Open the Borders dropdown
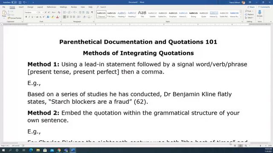 pos(91,17)
